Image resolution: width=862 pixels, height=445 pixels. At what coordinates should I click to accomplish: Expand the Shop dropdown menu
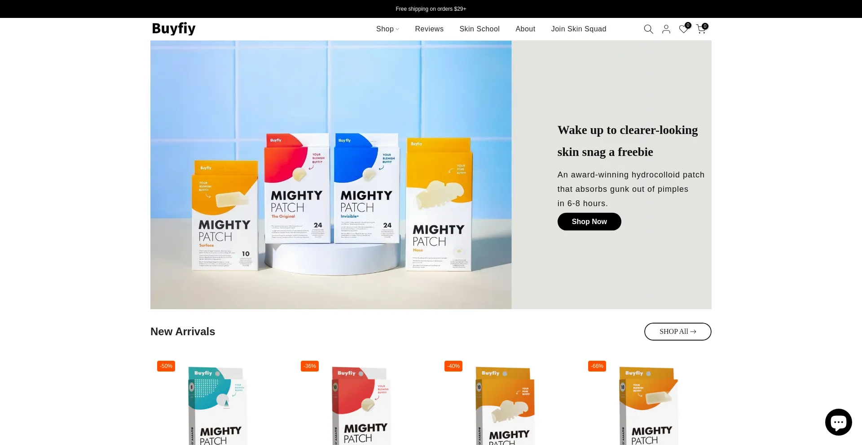387,29
